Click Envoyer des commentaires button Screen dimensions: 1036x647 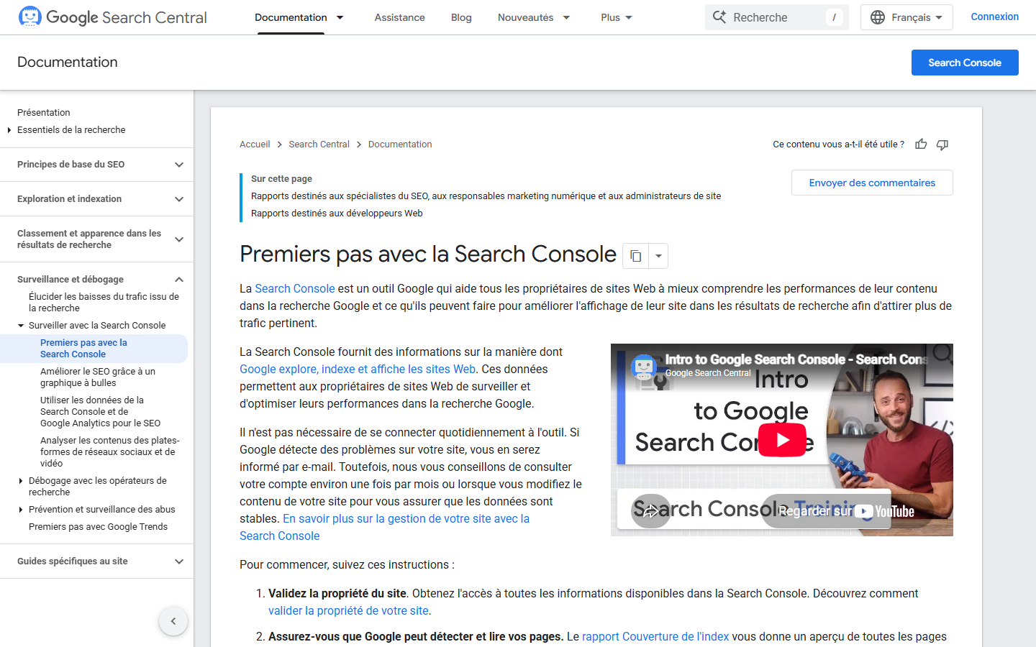click(872, 183)
